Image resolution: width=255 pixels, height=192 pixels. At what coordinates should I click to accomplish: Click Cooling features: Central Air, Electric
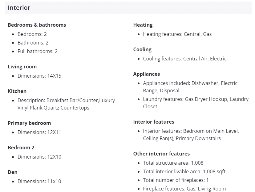click(184, 59)
